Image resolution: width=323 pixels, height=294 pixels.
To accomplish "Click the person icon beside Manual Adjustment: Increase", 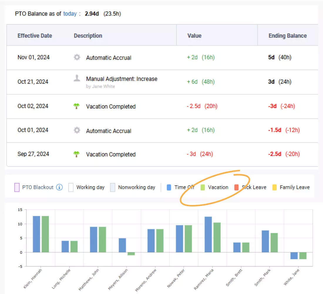I will [x=77, y=78].
